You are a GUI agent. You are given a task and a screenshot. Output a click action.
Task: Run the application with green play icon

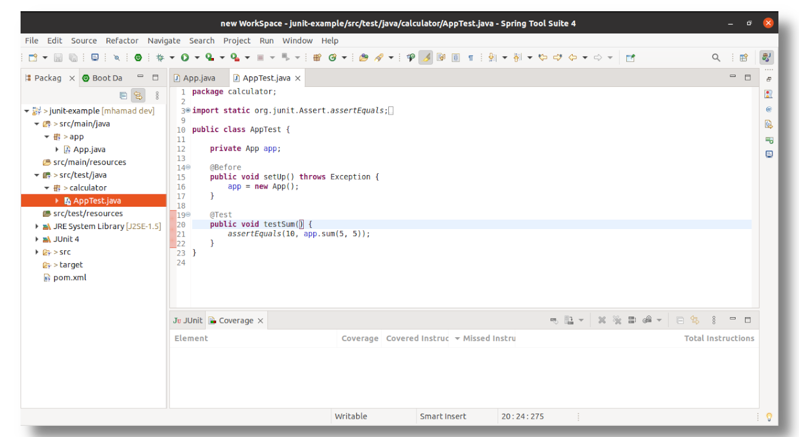[x=185, y=58]
